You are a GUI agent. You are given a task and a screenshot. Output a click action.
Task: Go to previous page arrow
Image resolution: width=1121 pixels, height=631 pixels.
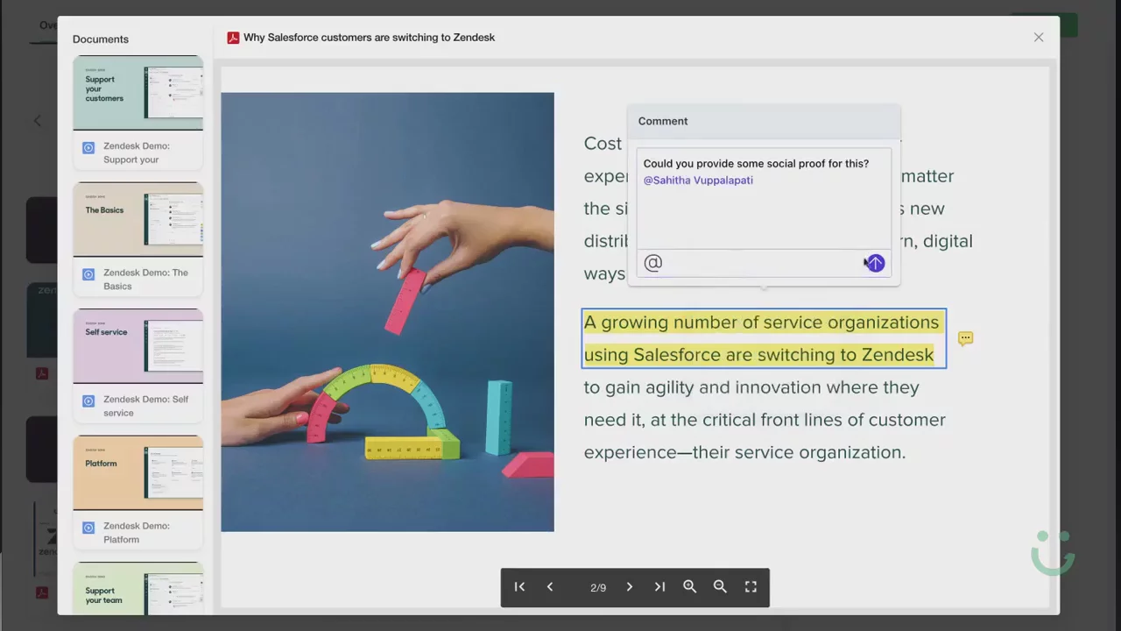click(550, 587)
